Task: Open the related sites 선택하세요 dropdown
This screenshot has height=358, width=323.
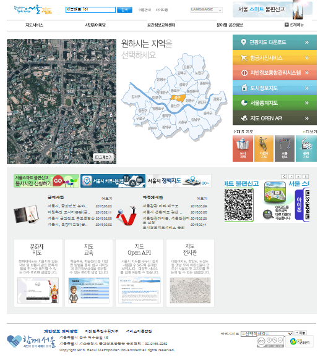Action: point(267,334)
